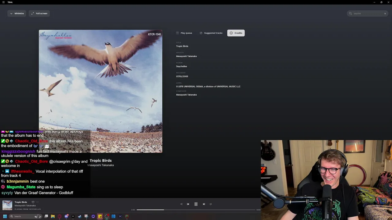Screen dimensions: 392x220
Task: Open File Explorer from taskbar
Action: tap(53, 216)
